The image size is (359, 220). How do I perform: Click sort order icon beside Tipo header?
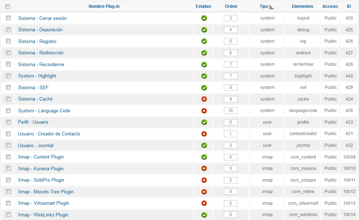pyautogui.click(x=271, y=7)
